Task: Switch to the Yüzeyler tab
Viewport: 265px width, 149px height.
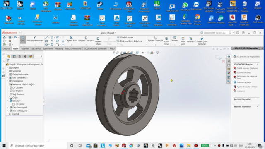Action: pyautogui.click(x=25, y=49)
